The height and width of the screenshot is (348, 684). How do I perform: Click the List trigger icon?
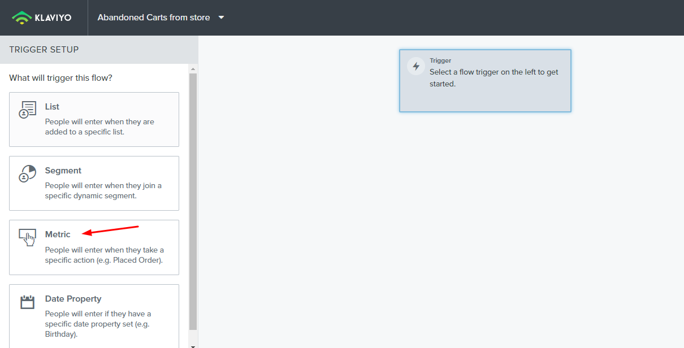(x=27, y=110)
